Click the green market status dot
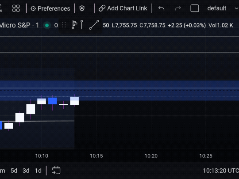The height and width of the screenshot is (179, 239). coord(47,25)
